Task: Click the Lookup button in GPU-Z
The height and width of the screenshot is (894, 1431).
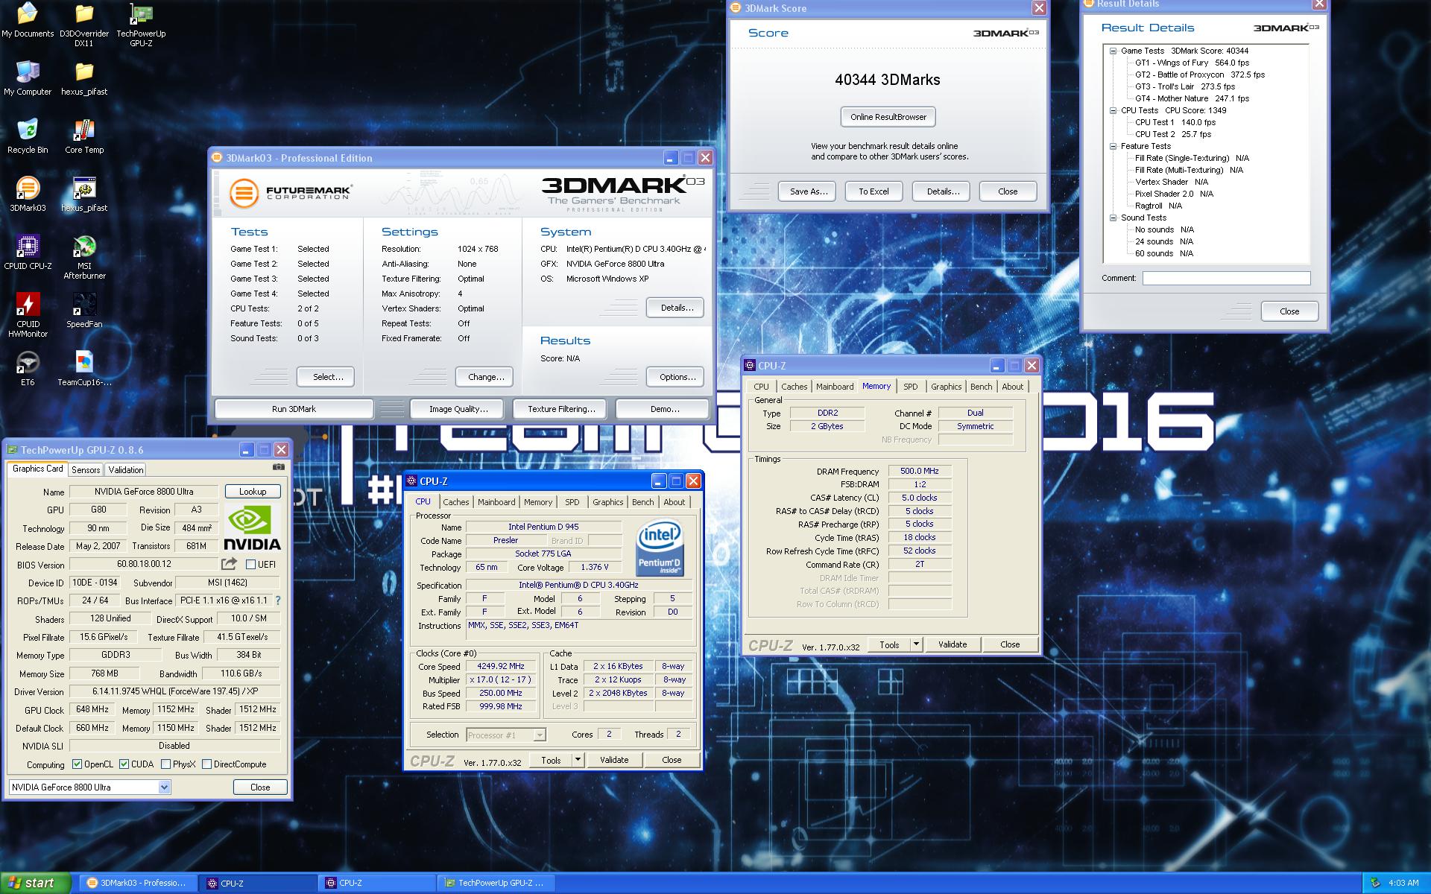Action: point(253,492)
